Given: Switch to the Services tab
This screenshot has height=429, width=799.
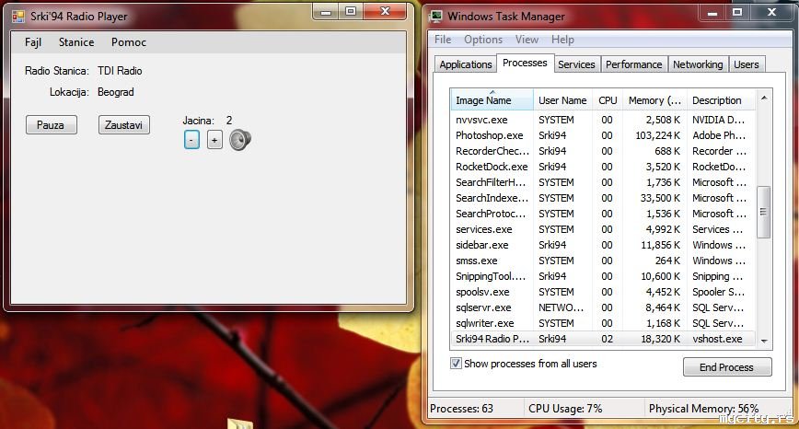Looking at the screenshot, I should coord(576,64).
